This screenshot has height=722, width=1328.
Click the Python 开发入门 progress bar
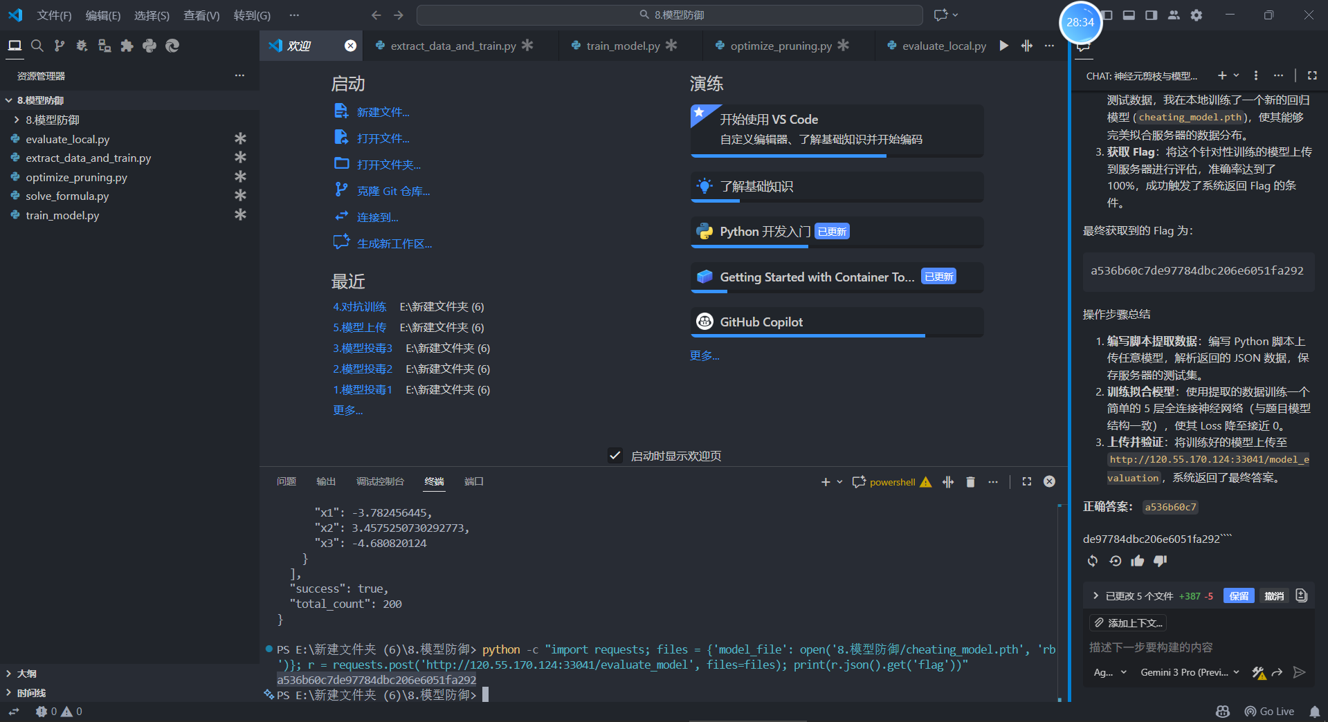coord(749,247)
